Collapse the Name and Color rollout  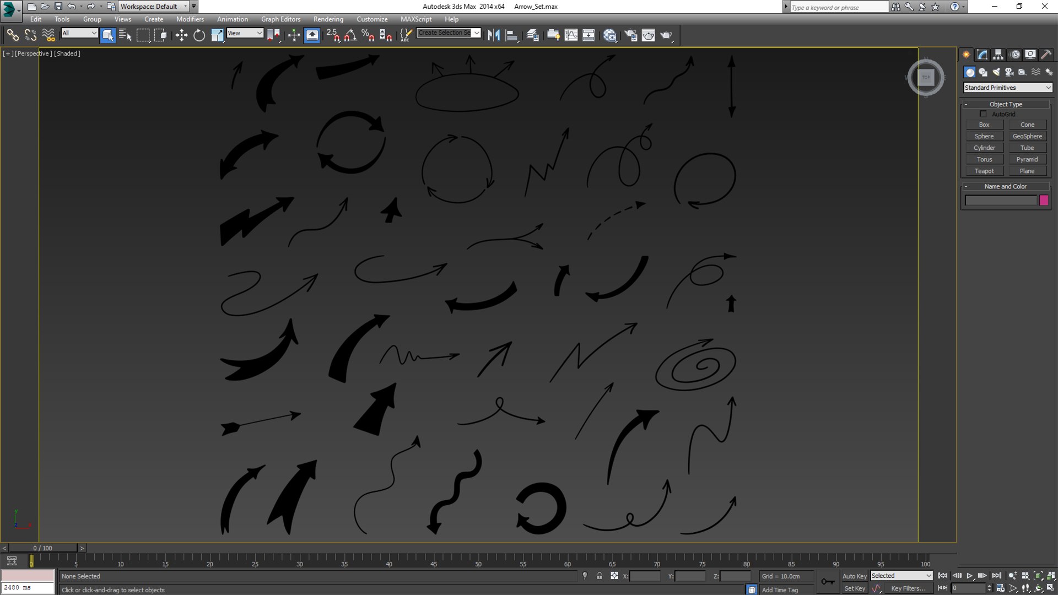1006,186
